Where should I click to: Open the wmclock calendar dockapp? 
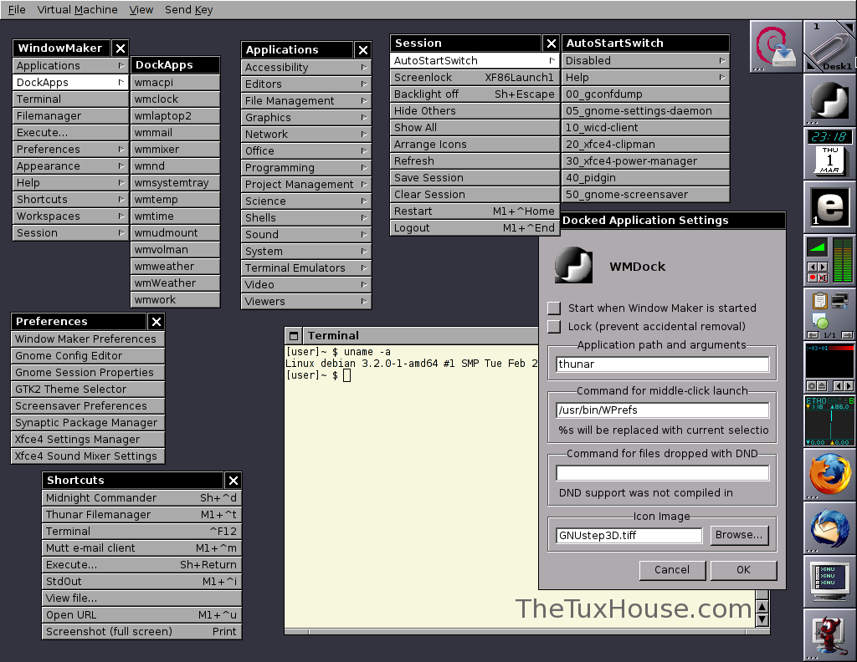[829, 153]
